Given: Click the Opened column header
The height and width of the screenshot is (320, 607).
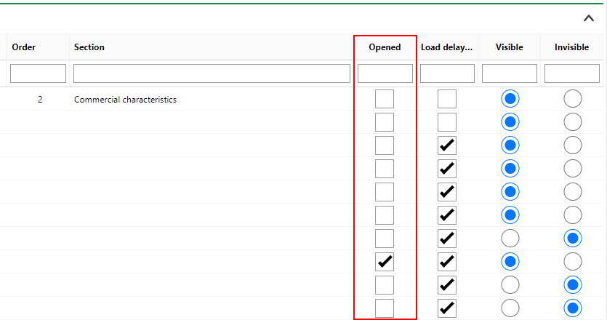Looking at the screenshot, I should (x=385, y=47).
